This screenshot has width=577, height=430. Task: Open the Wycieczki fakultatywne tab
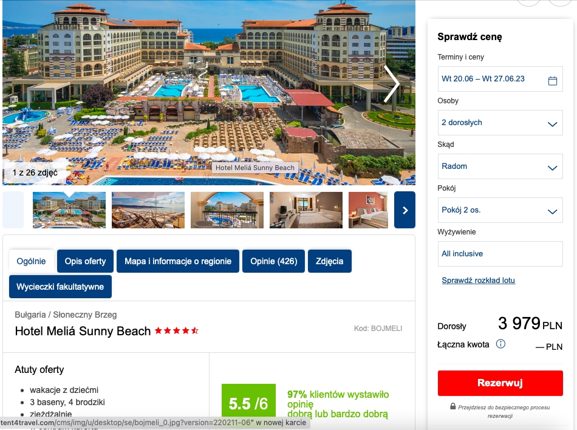60,287
